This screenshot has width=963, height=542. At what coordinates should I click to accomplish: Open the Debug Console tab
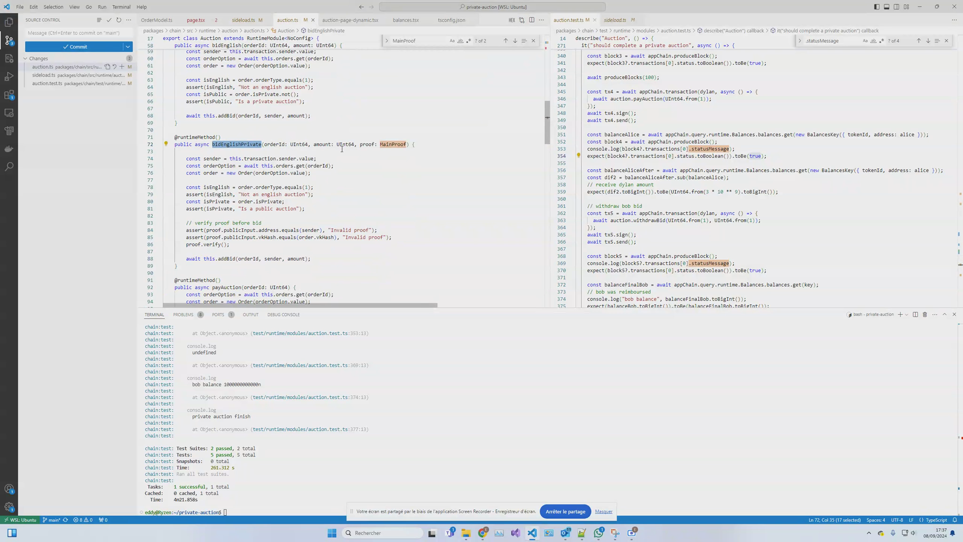pyautogui.click(x=283, y=315)
